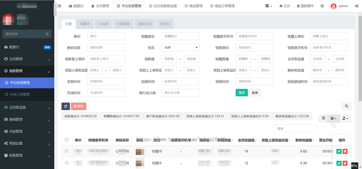Click the 发券时间 date field

click(106, 81)
